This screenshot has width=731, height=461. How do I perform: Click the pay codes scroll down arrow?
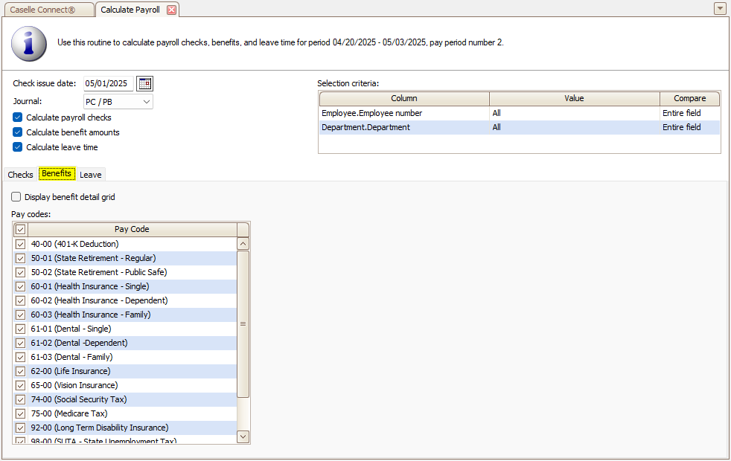coord(243,436)
